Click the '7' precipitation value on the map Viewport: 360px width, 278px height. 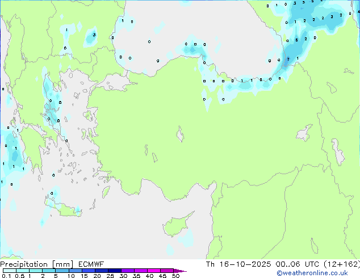click(x=288, y=60)
